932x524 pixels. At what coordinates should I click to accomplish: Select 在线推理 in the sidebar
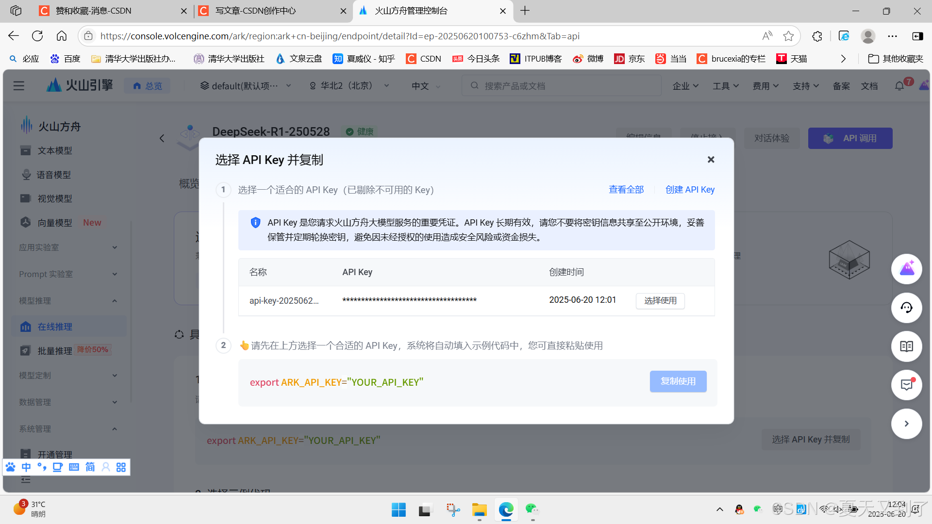(x=55, y=327)
